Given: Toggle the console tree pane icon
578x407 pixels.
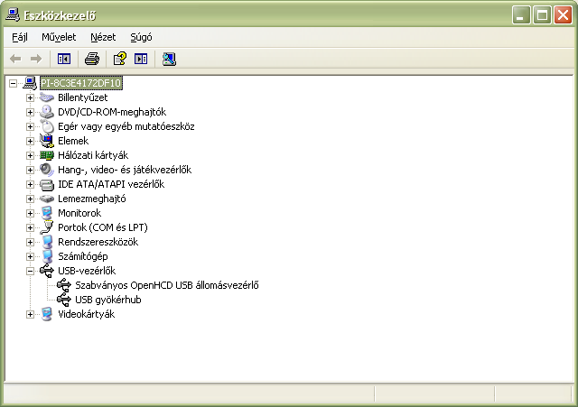Looking at the screenshot, I should click(x=64, y=59).
